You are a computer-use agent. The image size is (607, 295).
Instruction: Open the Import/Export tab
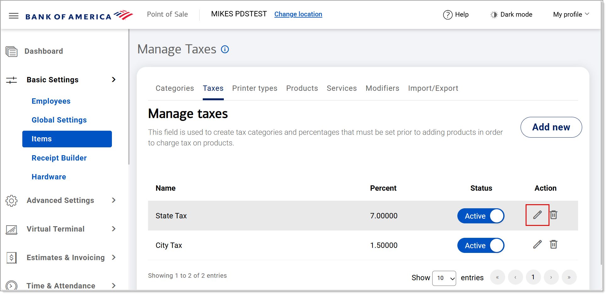[x=433, y=89]
